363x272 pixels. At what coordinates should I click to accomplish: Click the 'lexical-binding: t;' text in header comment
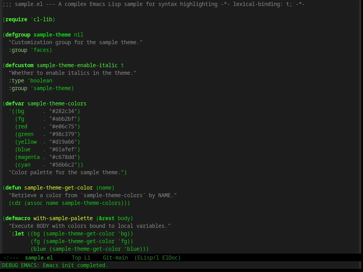click(x=263, y=4)
